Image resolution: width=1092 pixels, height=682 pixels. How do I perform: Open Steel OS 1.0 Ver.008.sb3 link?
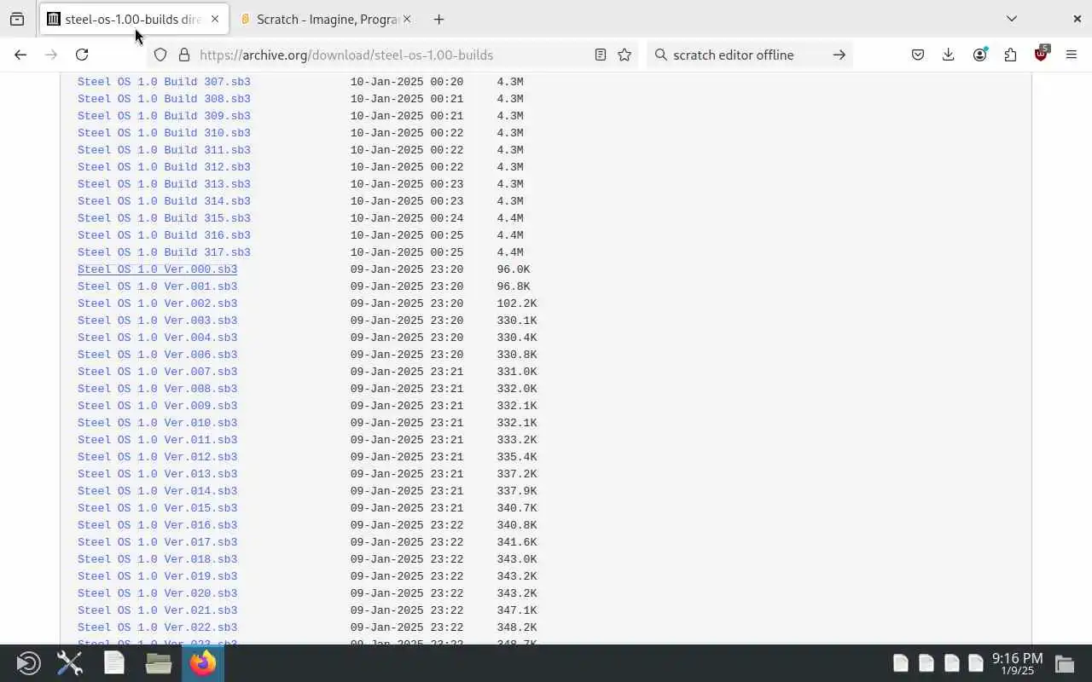(157, 389)
